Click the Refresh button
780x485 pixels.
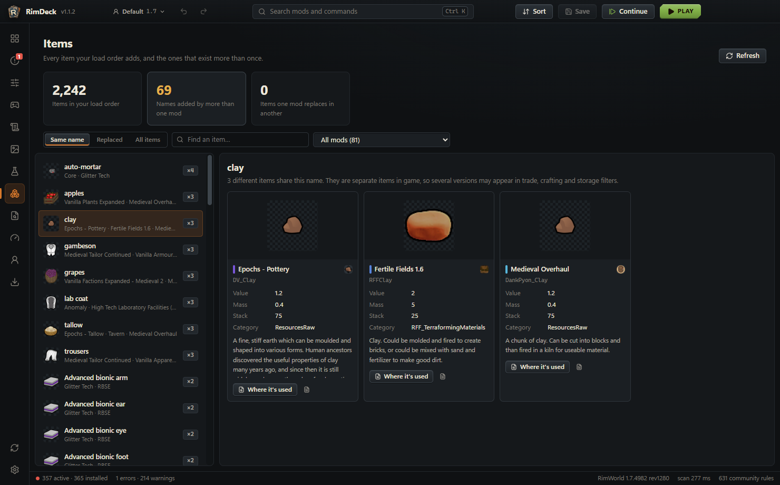[743, 56]
